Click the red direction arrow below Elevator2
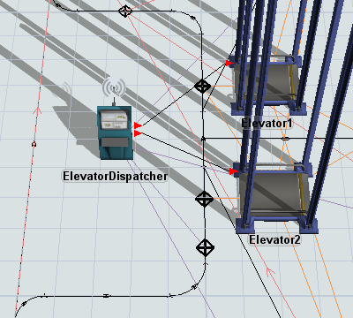Image resolution: width=353 pixels, height=318 pixels. point(270,271)
